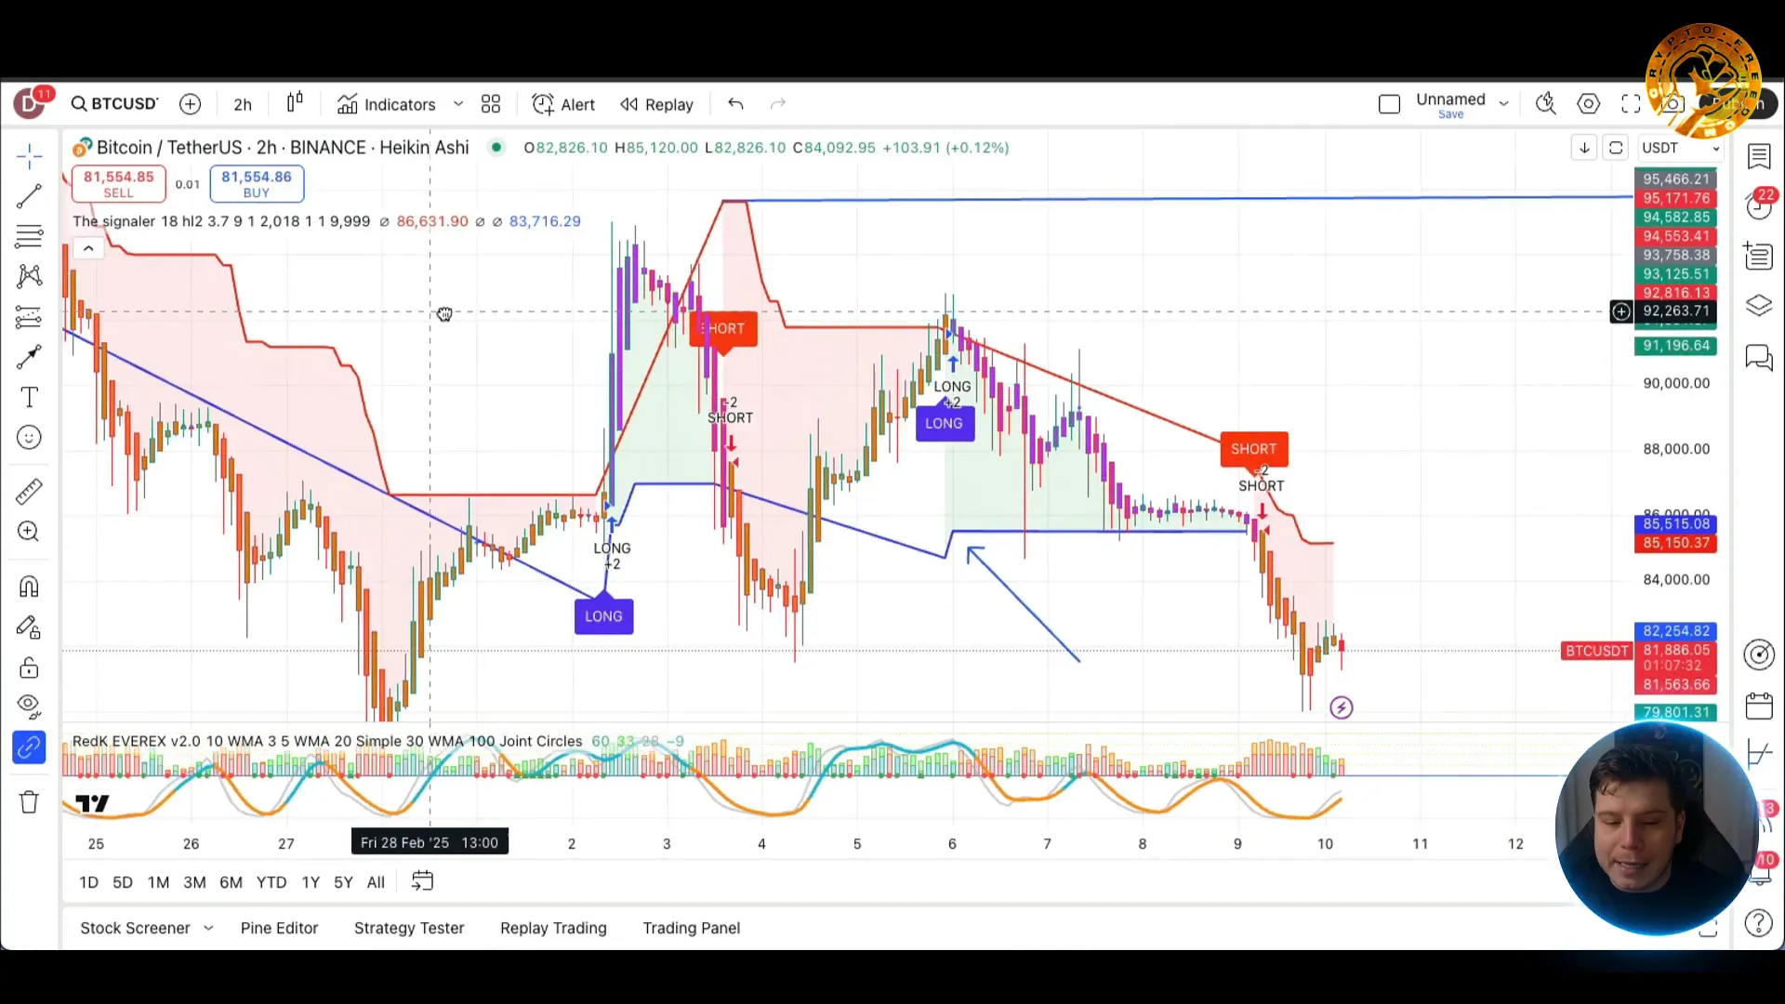Start bar Replay mode

[x=657, y=104]
